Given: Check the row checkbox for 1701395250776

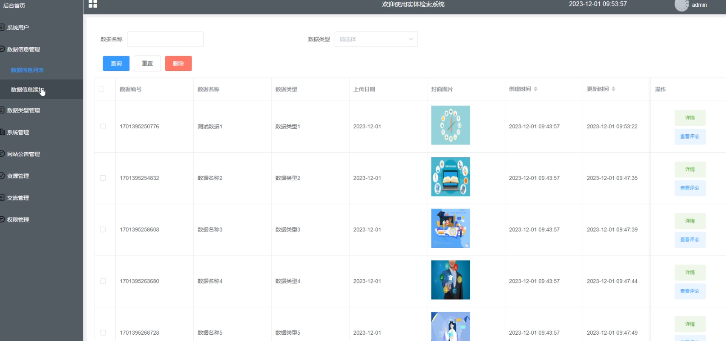Looking at the screenshot, I should click(103, 127).
